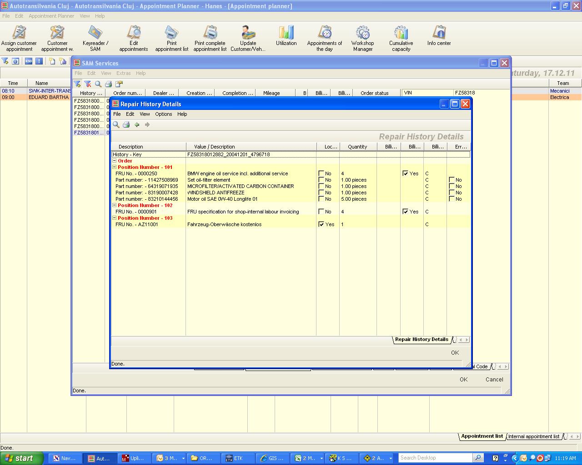The image size is (582, 465).
Task: Open dropdown arrow next to '3 M..' taskbar item
Action: click(x=183, y=458)
